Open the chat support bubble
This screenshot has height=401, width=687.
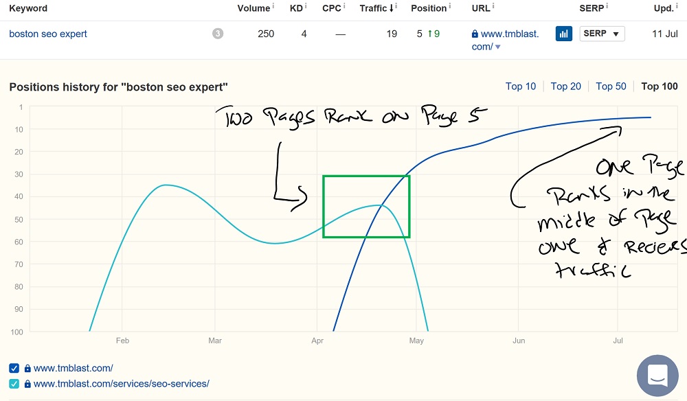(x=657, y=376)
